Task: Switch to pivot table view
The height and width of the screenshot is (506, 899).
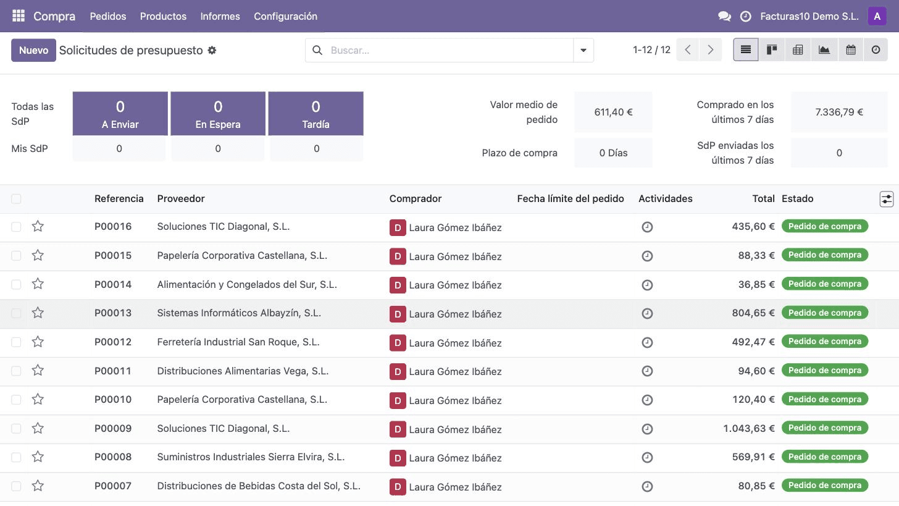Action: (798, 50)
